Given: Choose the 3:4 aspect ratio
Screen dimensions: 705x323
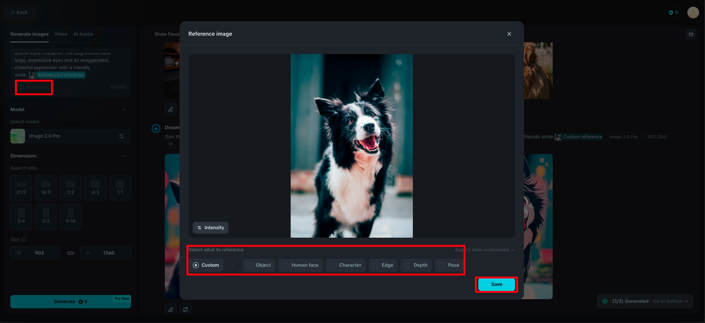Looking at the screenshot, I should click(21, 217).
